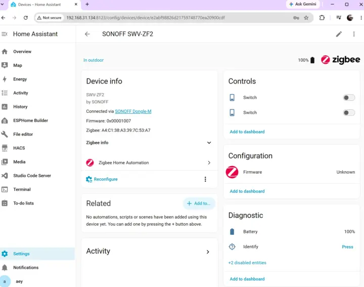Open the device page overflow menu
364x287 pixels.
click(354, 34)
